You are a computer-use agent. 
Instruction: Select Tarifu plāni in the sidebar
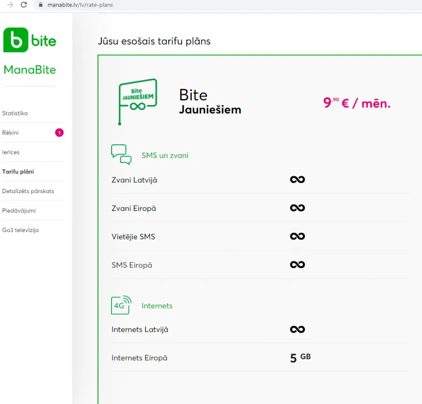pyautogui.click(x=18, y=172)
